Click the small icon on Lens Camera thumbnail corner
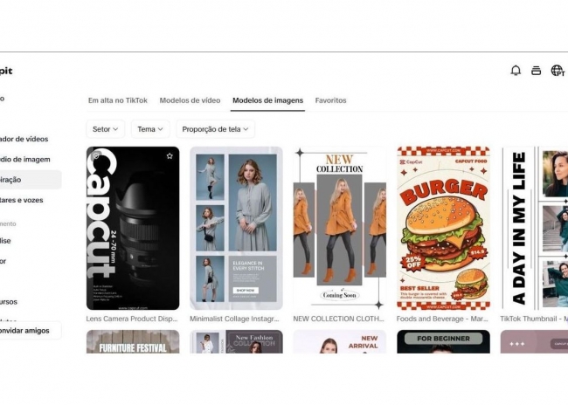 (96, 156)
